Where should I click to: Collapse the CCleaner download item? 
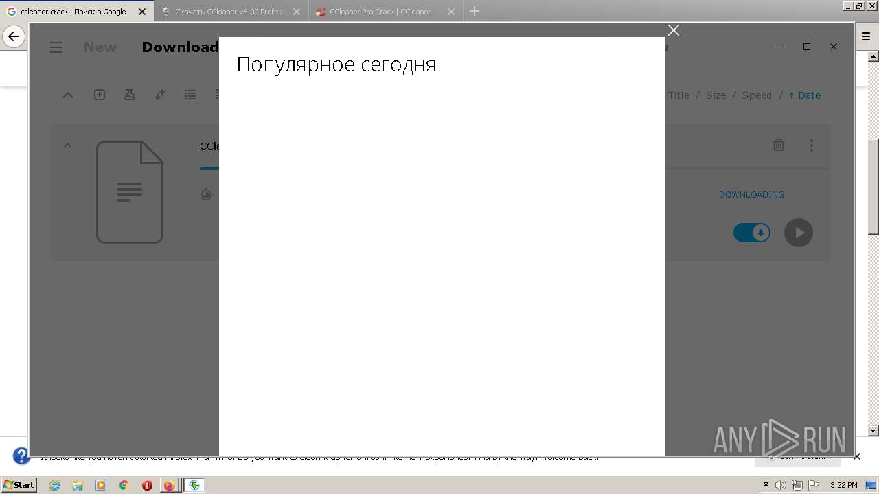67,145
